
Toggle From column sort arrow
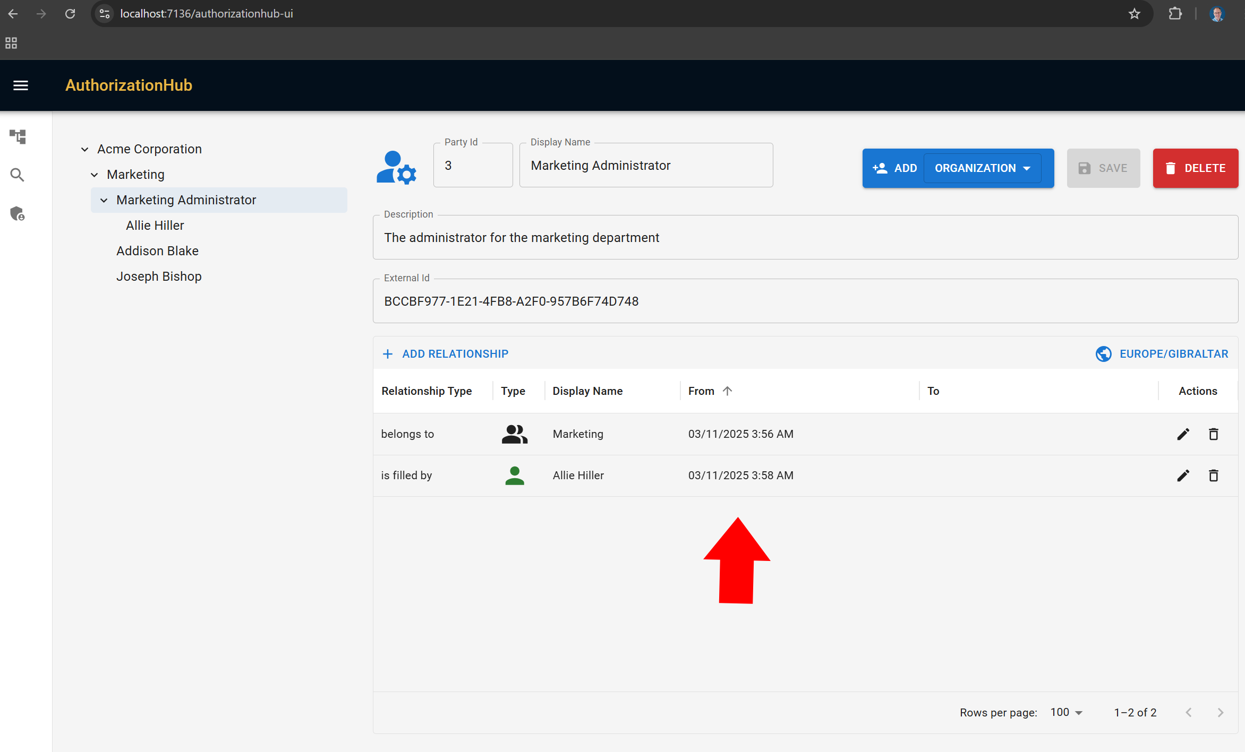point(727,391)
